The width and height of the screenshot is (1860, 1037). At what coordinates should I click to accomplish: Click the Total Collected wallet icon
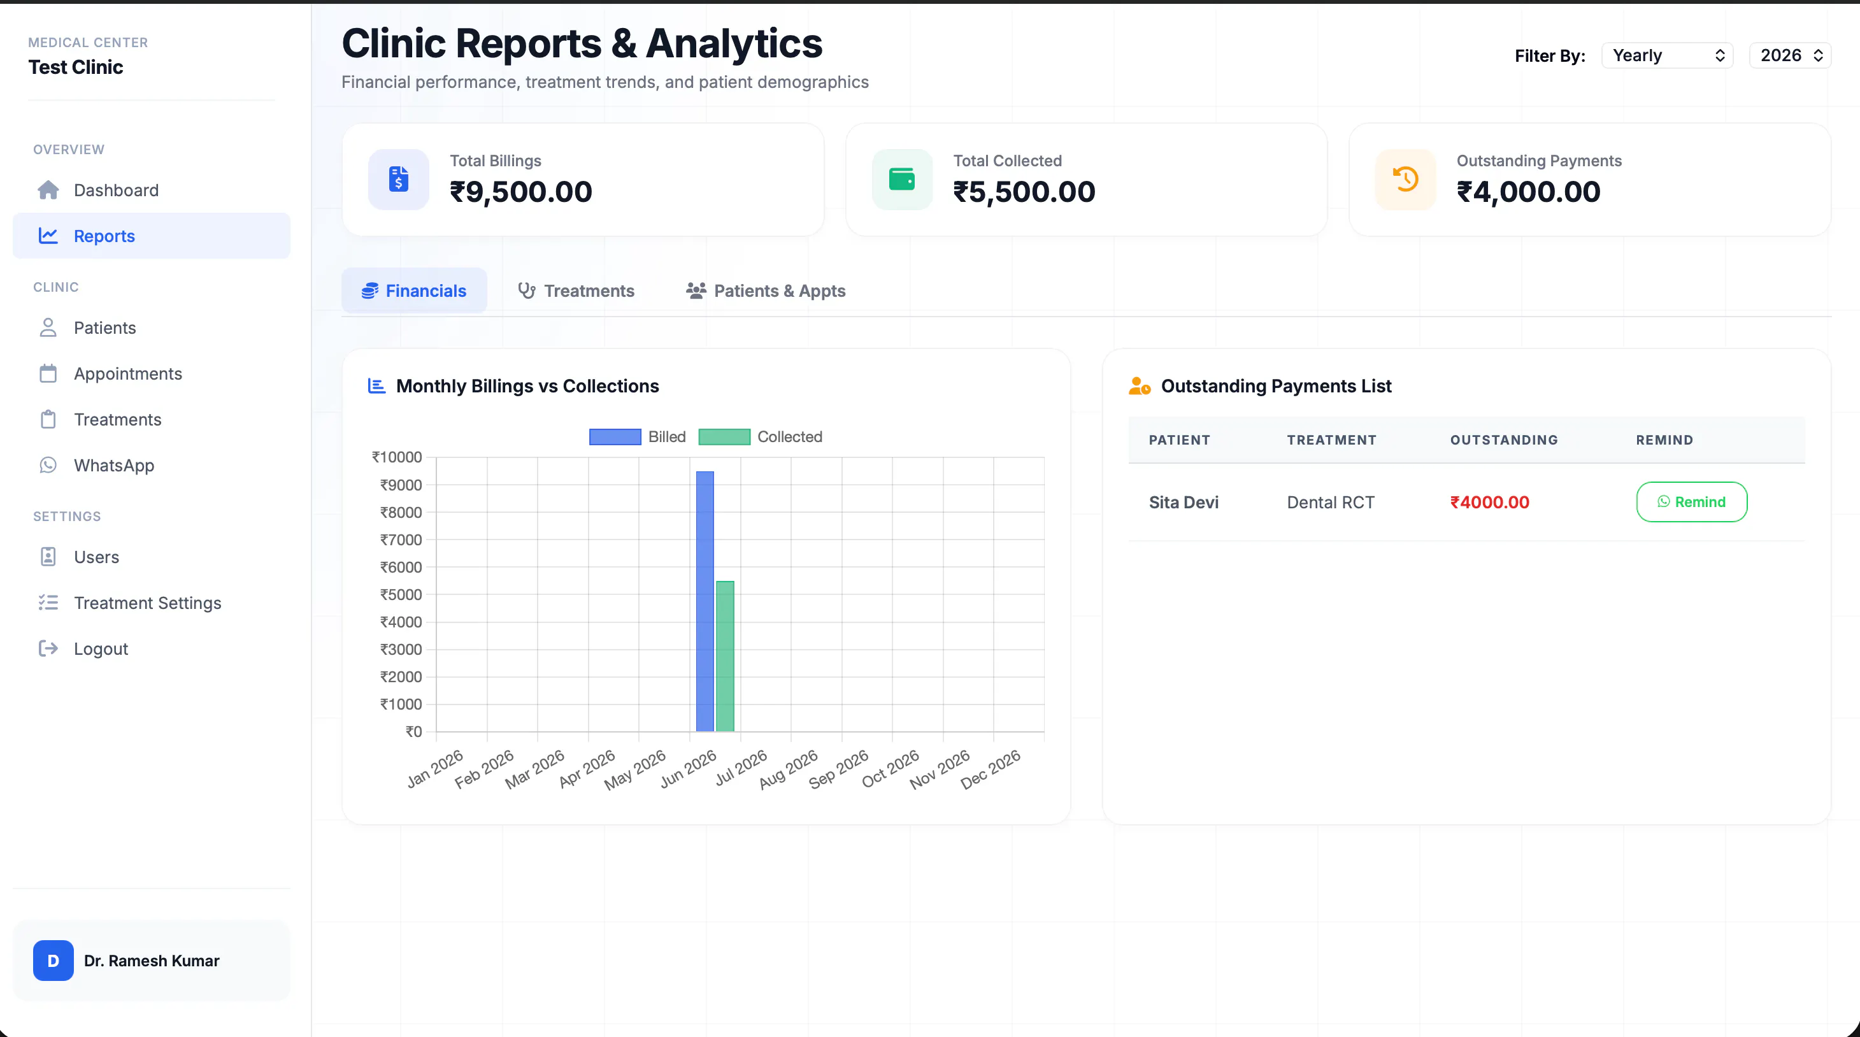pyautogui.click(x=902, y=179)
